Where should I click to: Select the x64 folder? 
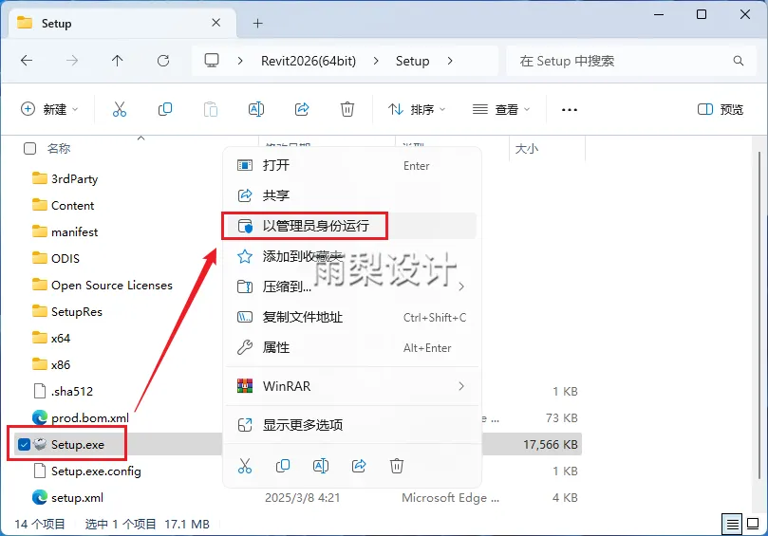click(60, 339)
